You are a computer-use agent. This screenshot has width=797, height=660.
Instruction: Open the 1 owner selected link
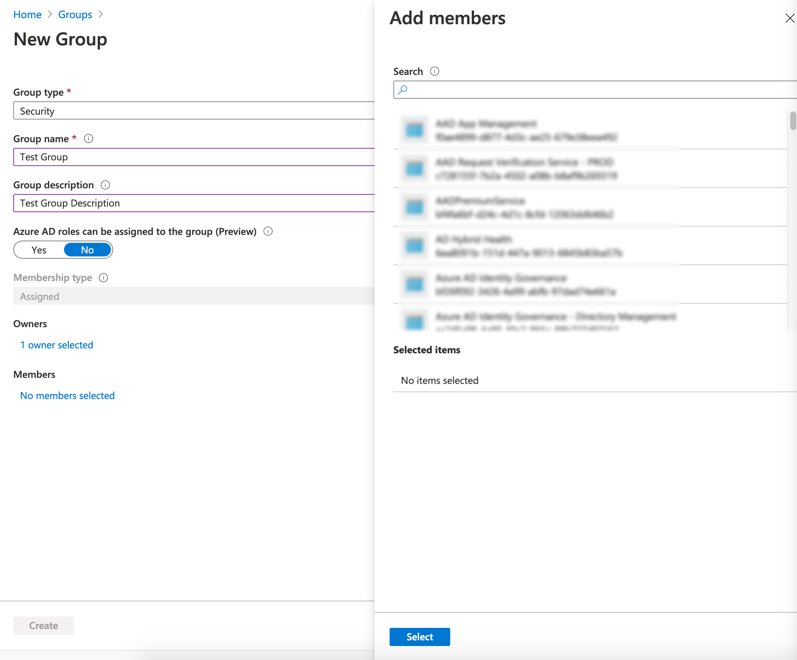[x=56, y=345]
